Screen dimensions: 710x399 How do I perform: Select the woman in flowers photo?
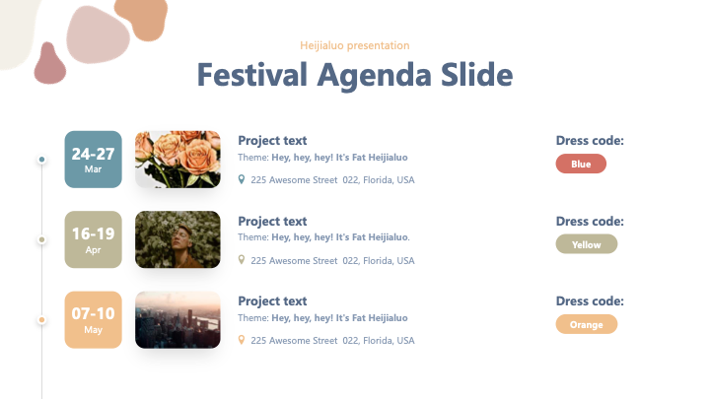pyautogui.click(x=177, y=239)
